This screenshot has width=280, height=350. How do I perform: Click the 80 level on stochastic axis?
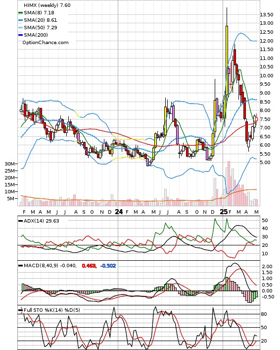(x=264, y=314)
